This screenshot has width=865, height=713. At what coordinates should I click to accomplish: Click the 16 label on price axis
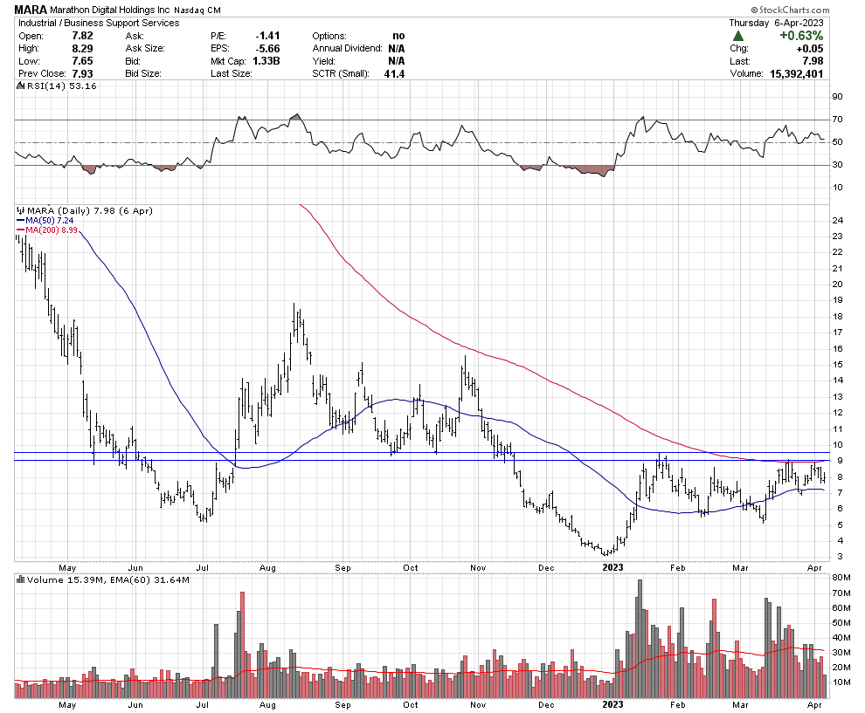[x=837, y=349]
